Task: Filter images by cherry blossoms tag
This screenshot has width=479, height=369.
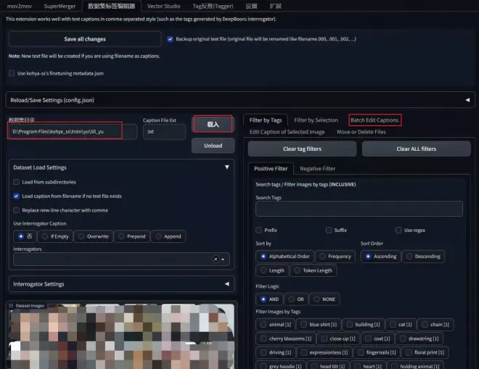Action: [x=286, y=339]
